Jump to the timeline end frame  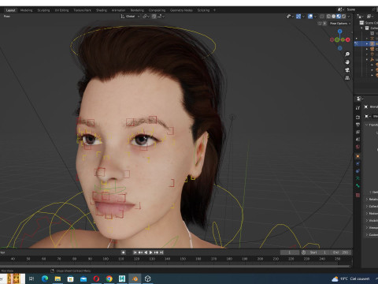(x=161, y=252)
